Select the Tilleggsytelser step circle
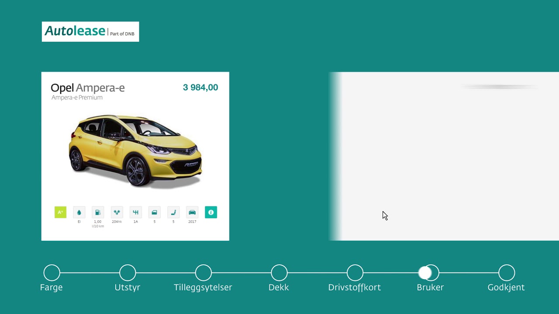The image size is (559, 314). coord(203,273)
